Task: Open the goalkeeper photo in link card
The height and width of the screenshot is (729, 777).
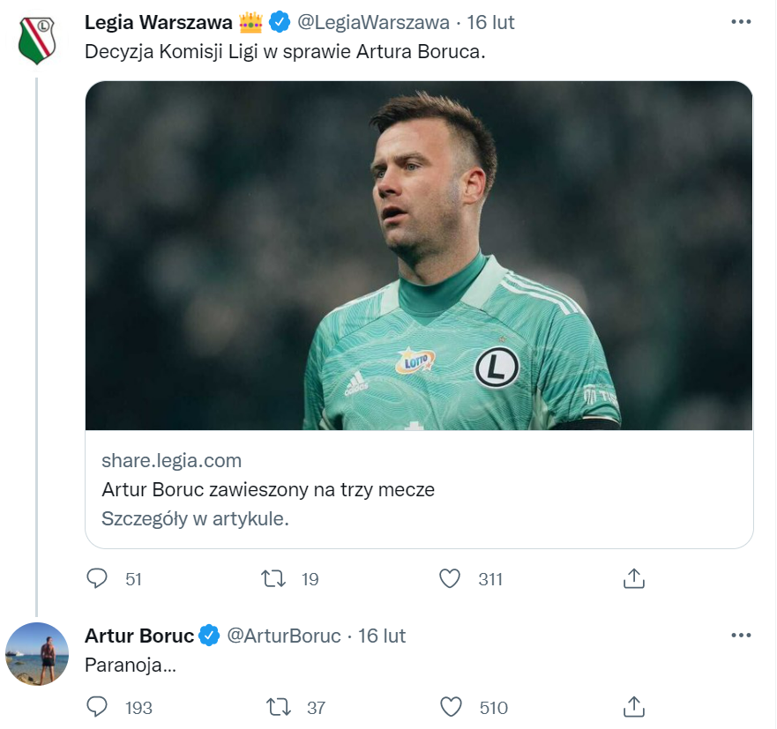Action: point(419,256)
